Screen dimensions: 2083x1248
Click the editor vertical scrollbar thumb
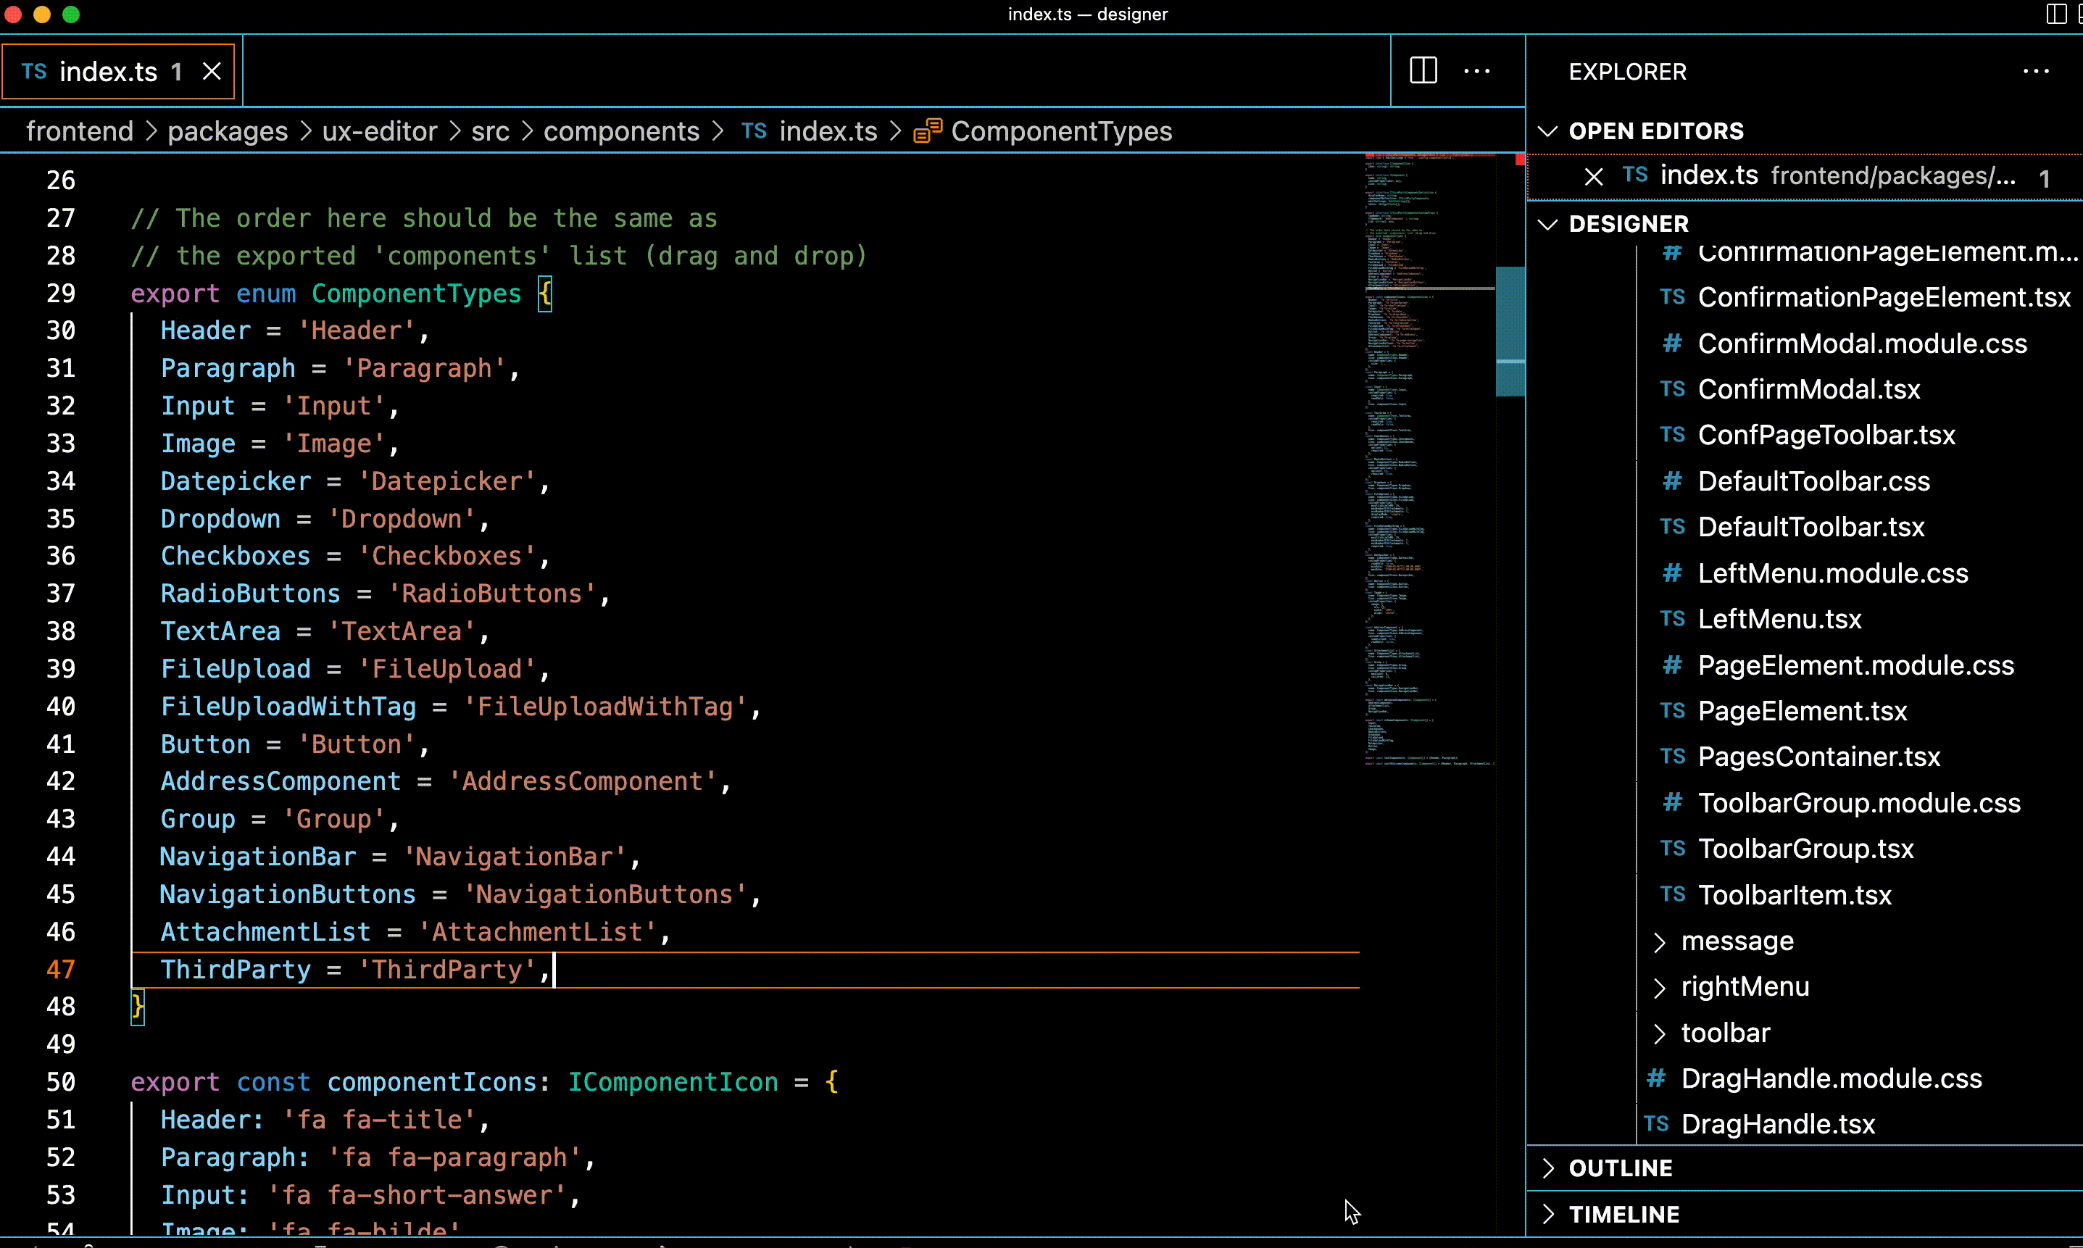click(1510, 331)
